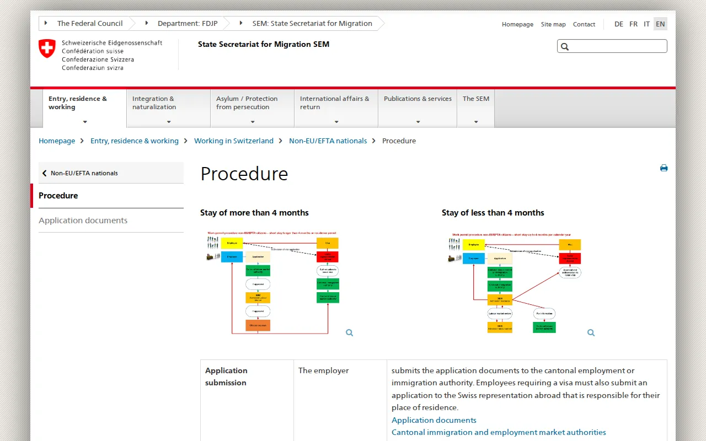Open the Homepage link in top header
This screenshot has width=706, height=441.
coord(517,24)
